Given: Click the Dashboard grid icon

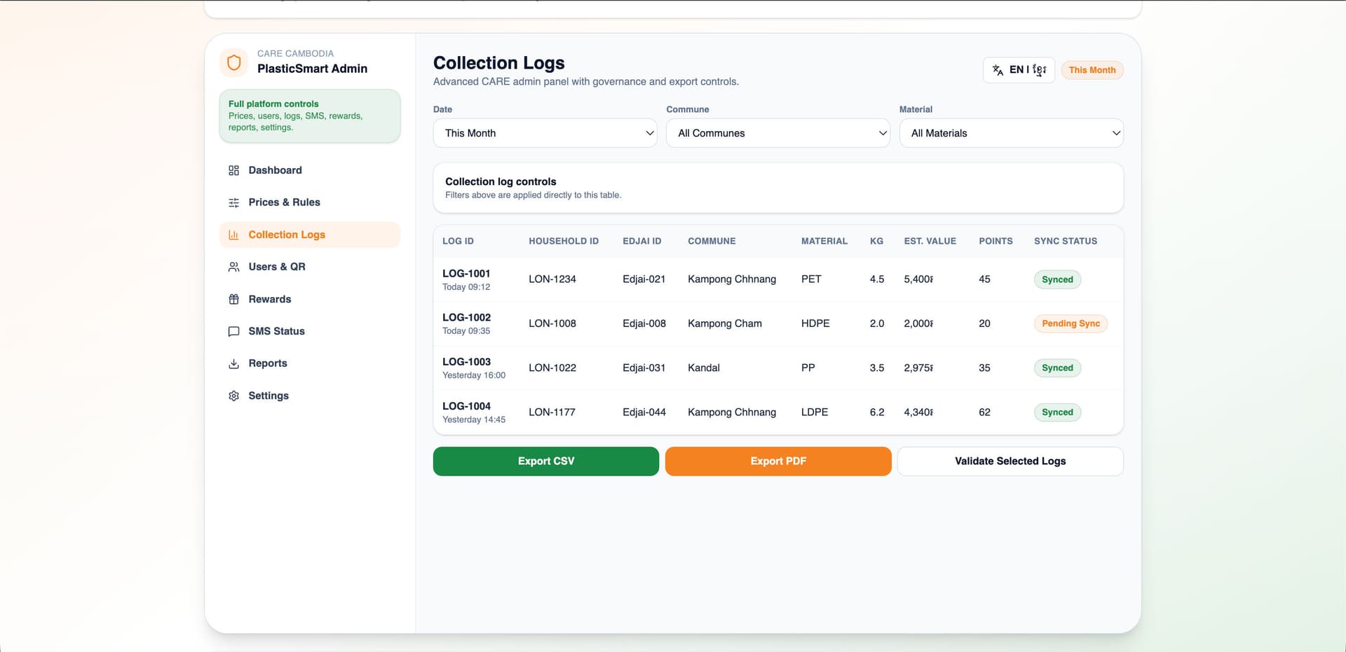Looking at the screenshot, I should pos(234,170).
